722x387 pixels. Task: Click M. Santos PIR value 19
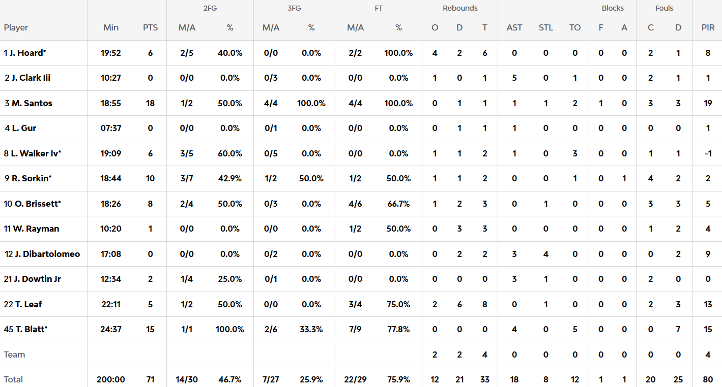point(708,103)
